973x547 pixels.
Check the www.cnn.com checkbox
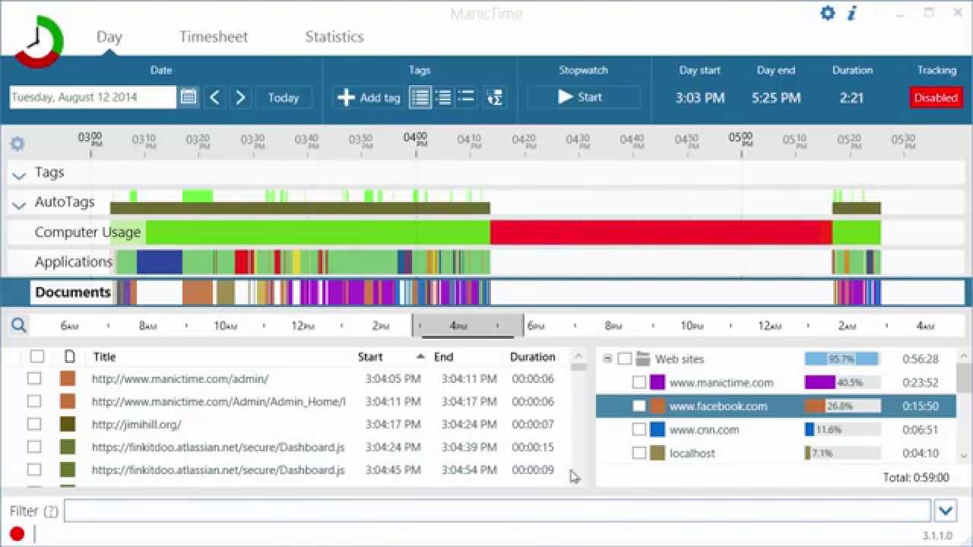click(639, 429)
